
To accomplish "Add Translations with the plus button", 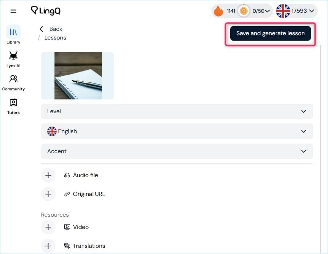I will pyautogui.click(x=48, y=246).
